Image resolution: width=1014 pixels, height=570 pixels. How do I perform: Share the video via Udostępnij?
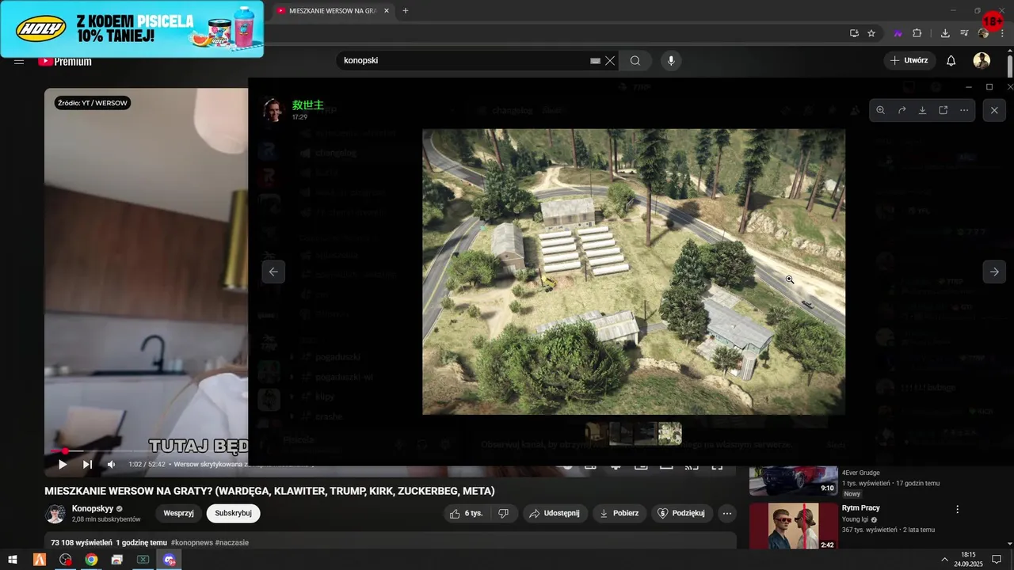[x=555, y=513]
